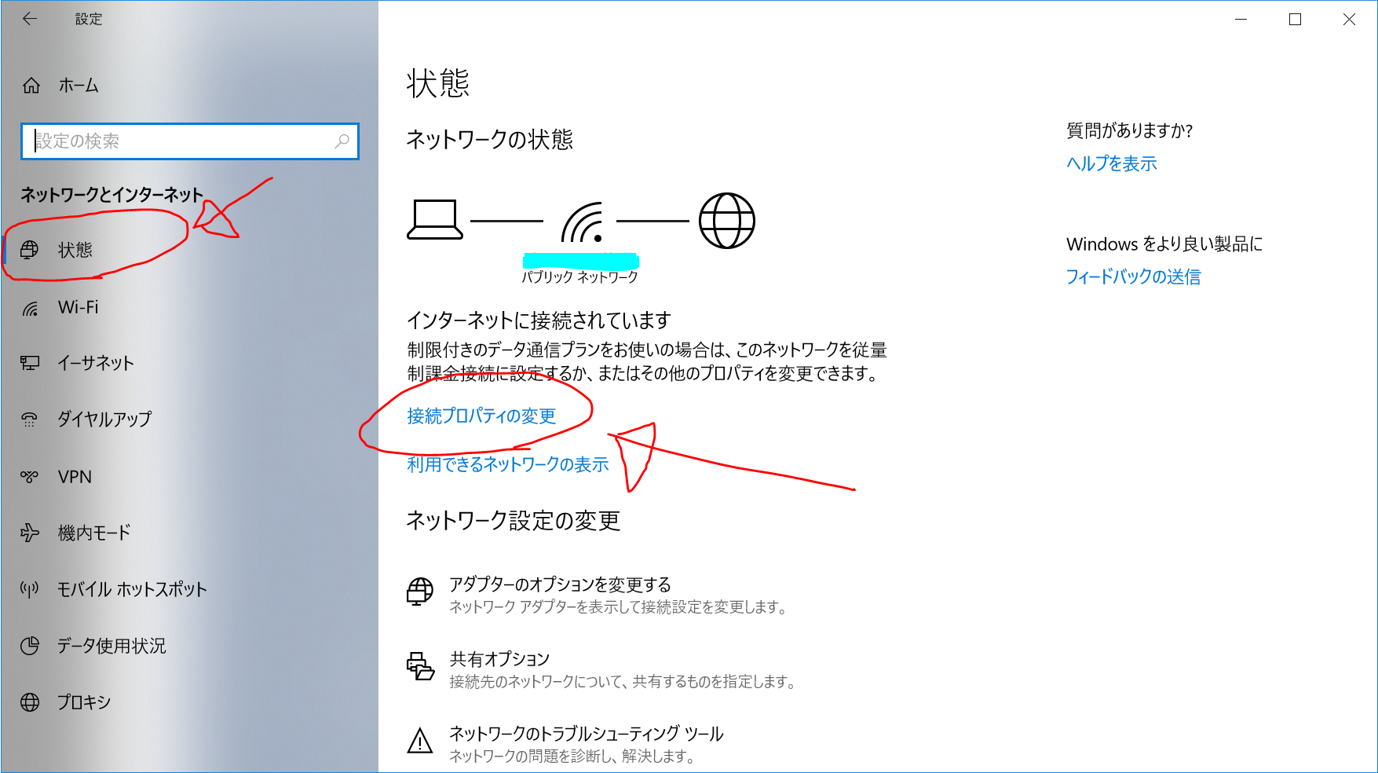Select 状態 in the navigation list
Image resolution: width=1378 pixels, height=773 pixels.
[75, 251]
